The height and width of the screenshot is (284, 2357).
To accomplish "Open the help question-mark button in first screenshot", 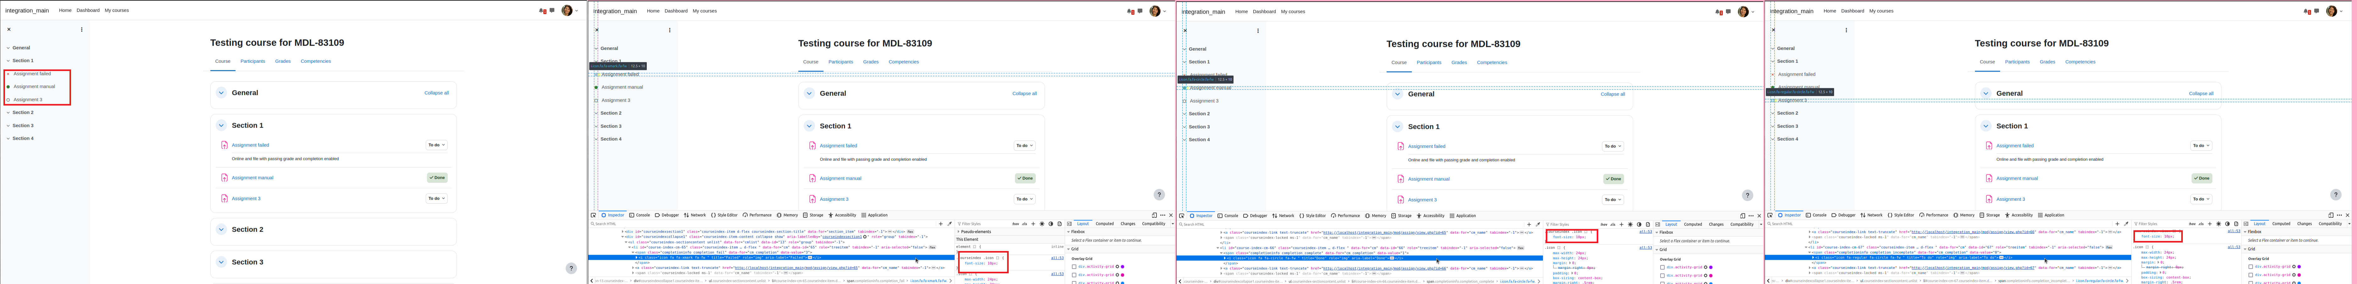I will pos(571,269).
